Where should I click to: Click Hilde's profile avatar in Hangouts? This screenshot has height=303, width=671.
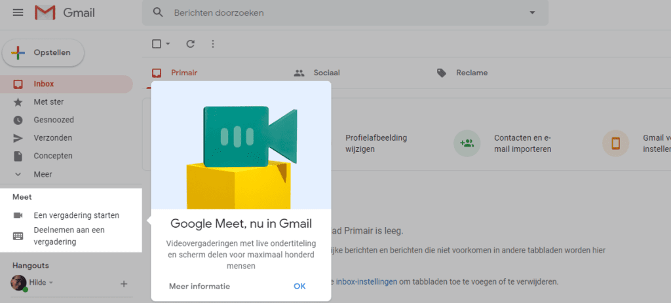coord(18,283)
